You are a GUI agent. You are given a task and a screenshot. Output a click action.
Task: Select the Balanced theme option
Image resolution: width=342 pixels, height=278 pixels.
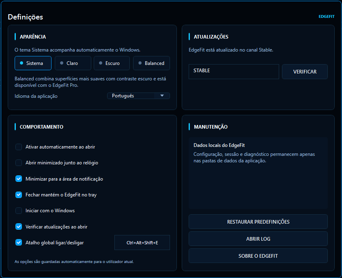151,63
